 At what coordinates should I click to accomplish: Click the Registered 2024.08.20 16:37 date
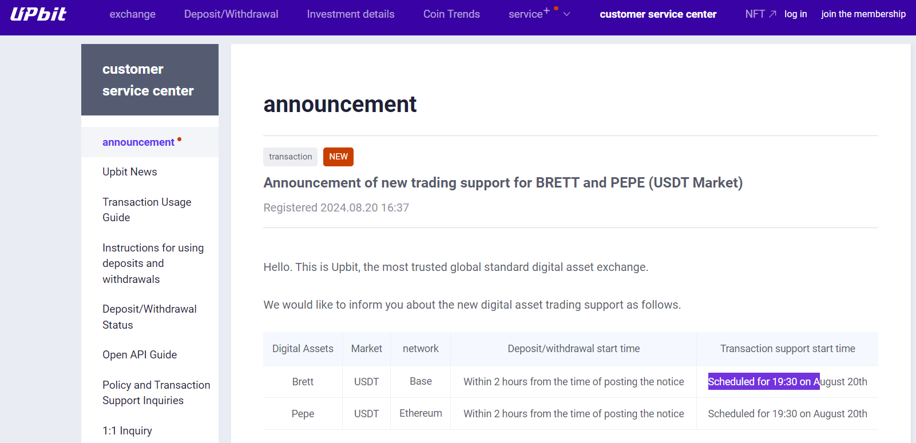pyautogui.click(x=336, y=208)
